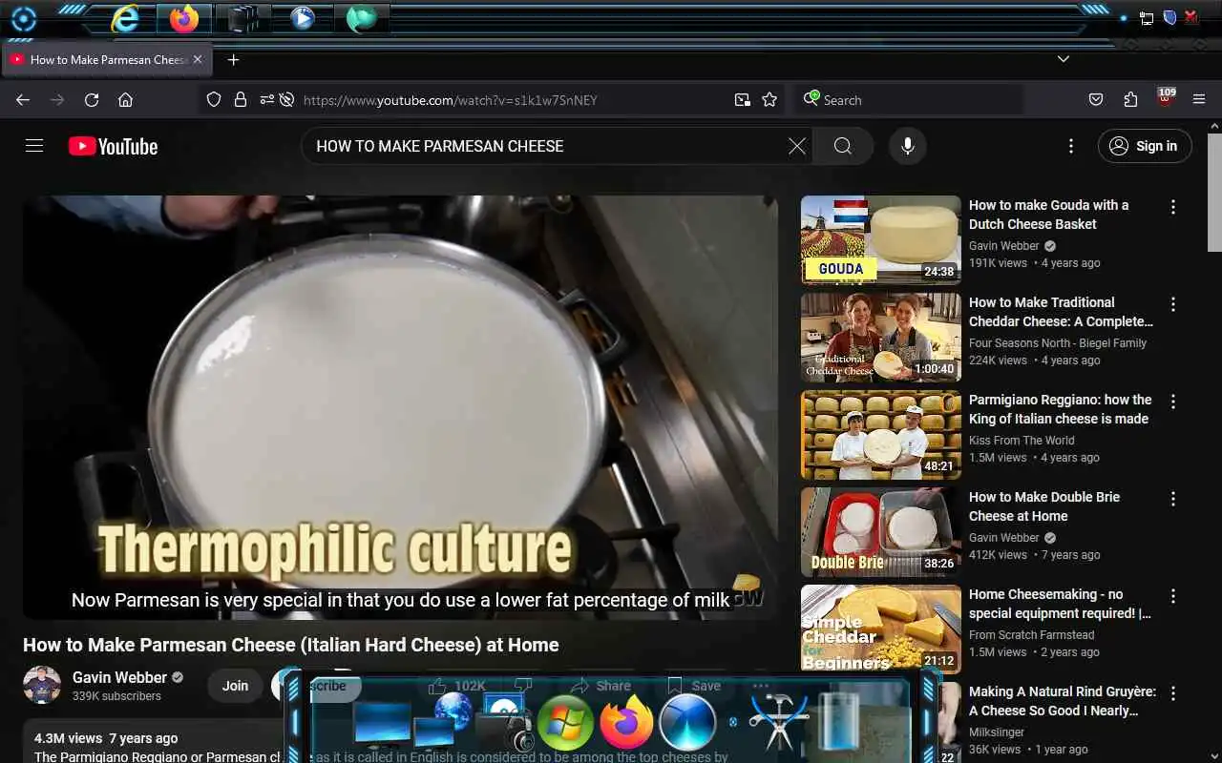
Task: Open the Windows logo orb in dock
Action: pos(565,722)
